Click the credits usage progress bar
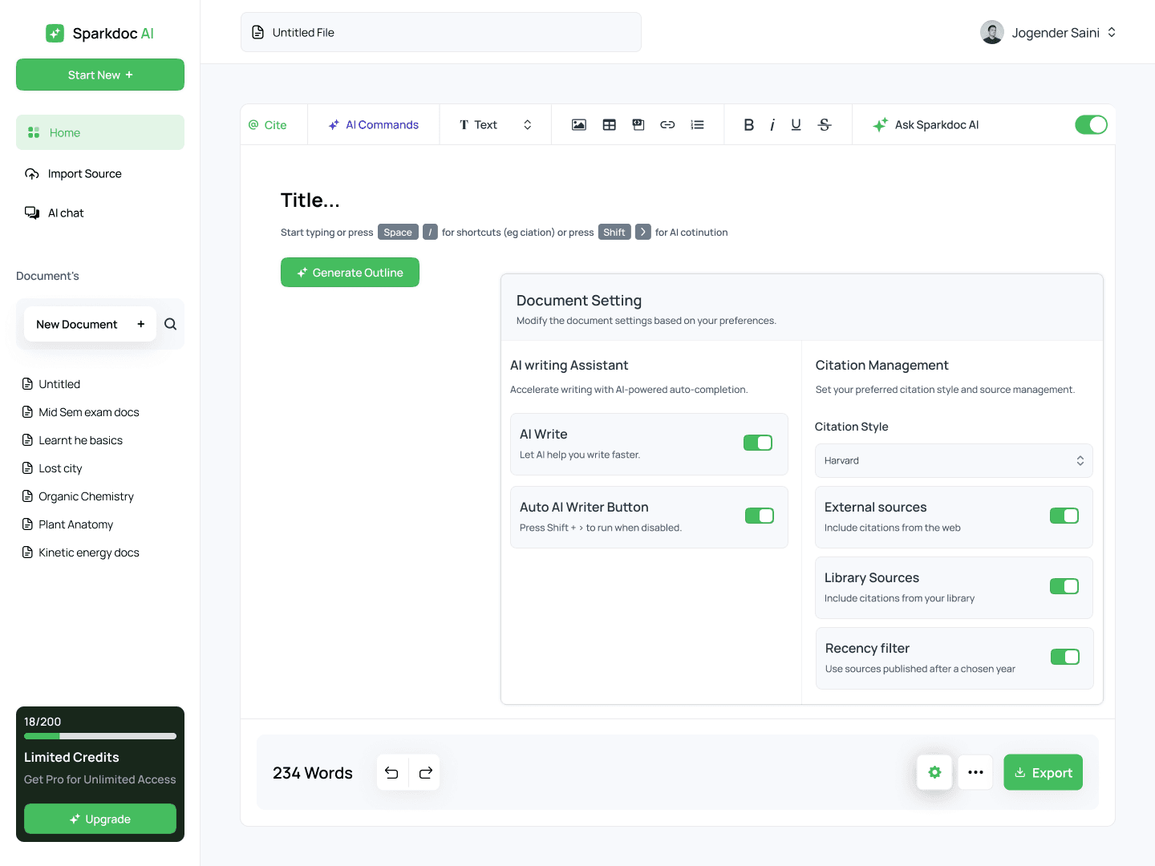 pyautogui.click(x=100, y=736)
